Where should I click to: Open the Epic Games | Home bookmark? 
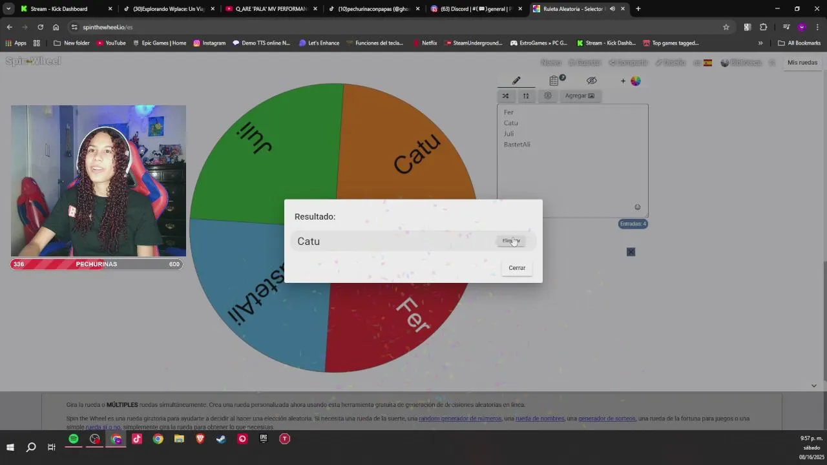[159, 43]
